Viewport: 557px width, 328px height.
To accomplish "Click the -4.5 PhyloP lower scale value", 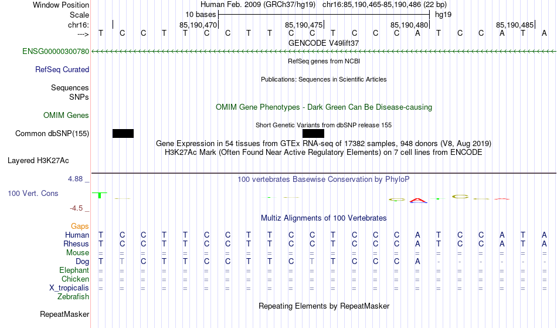I will tap(76, 208).
